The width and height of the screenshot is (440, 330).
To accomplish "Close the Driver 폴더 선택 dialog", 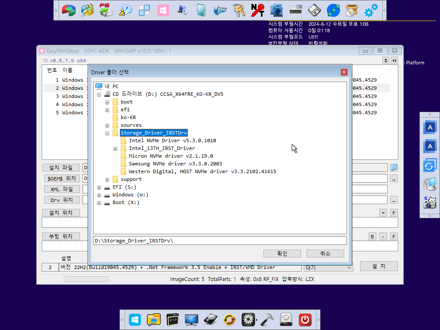I will 344,72.
